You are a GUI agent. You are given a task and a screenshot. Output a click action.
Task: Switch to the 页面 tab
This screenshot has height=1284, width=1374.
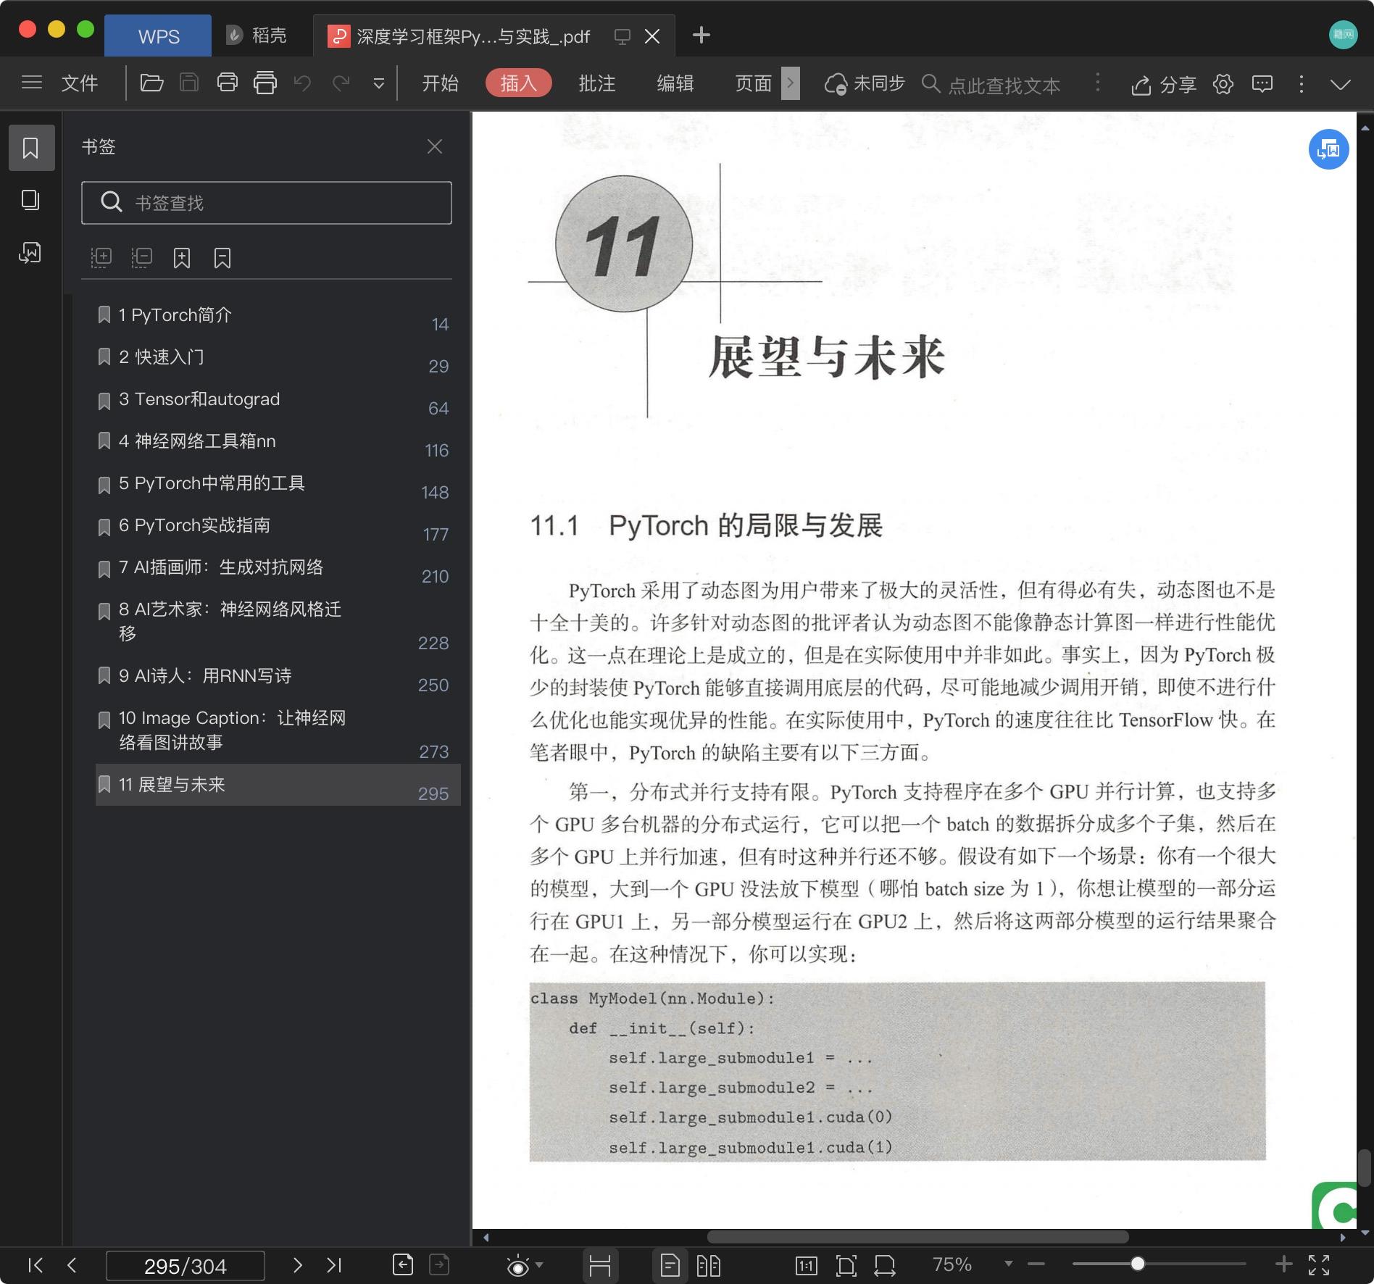pos(753,83)
